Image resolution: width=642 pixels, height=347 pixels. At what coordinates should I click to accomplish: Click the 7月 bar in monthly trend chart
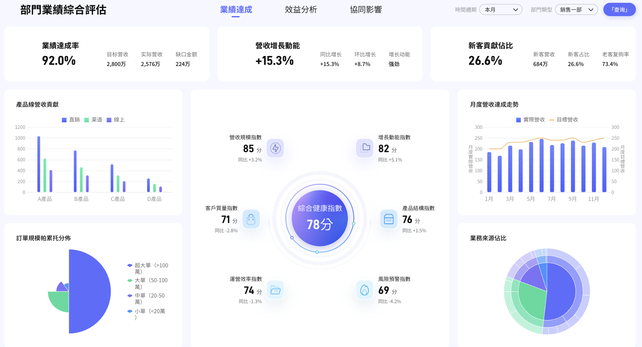[x=552, y=169]
